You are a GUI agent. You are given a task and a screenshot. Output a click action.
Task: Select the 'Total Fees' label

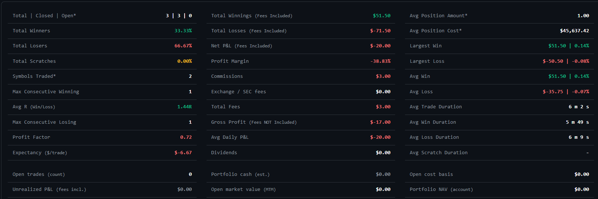pos(226,107)
